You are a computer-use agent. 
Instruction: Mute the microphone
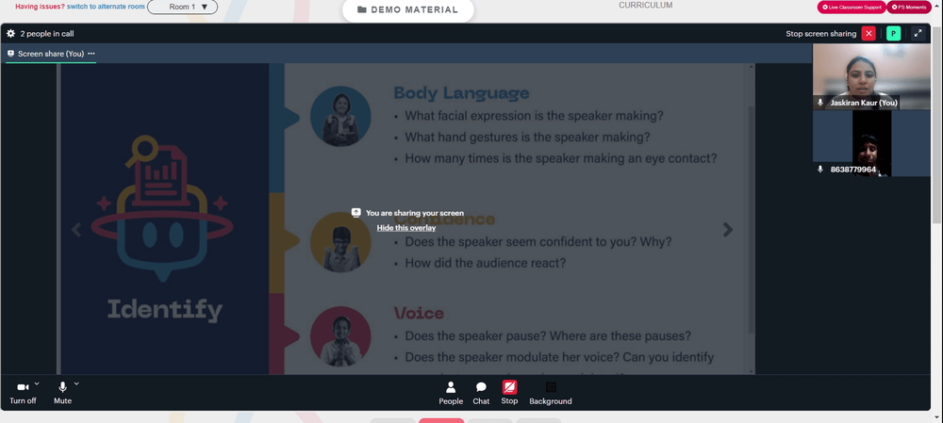pyautogui.click(x=62, y=393)
